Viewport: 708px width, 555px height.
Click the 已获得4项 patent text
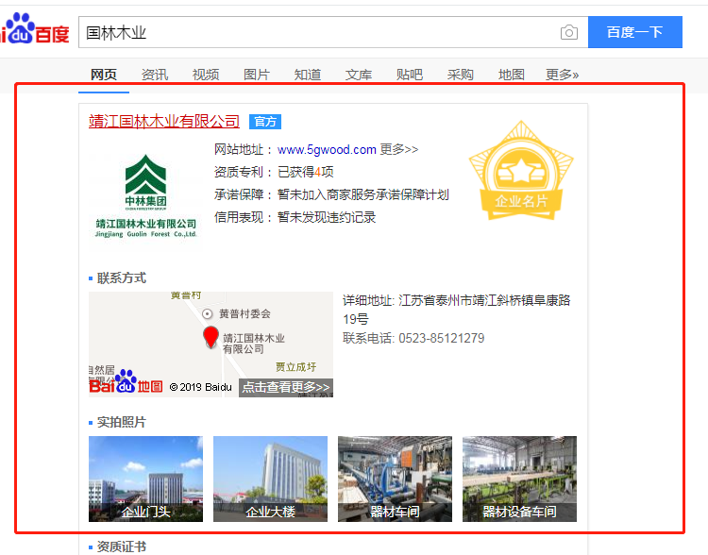coord(305,172)
